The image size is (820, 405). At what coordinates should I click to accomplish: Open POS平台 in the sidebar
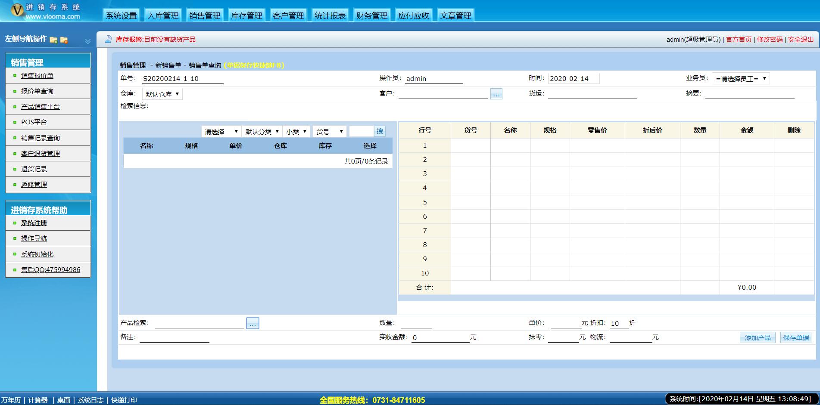(34, 122)
